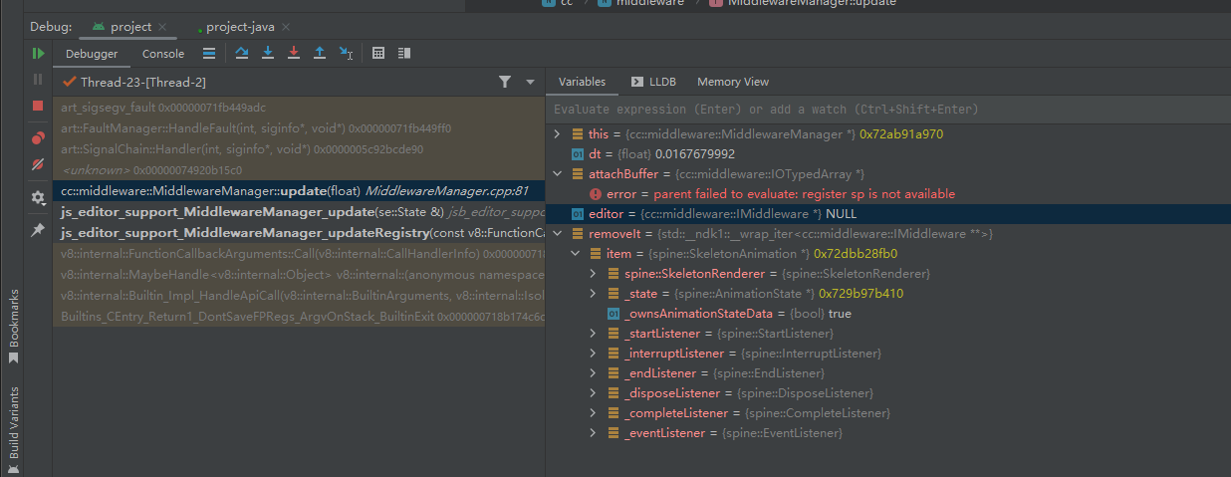The width and height of the screenshot is (1231, 477).
Task: Toggle Mute Breakpoints
Action: 38,164
